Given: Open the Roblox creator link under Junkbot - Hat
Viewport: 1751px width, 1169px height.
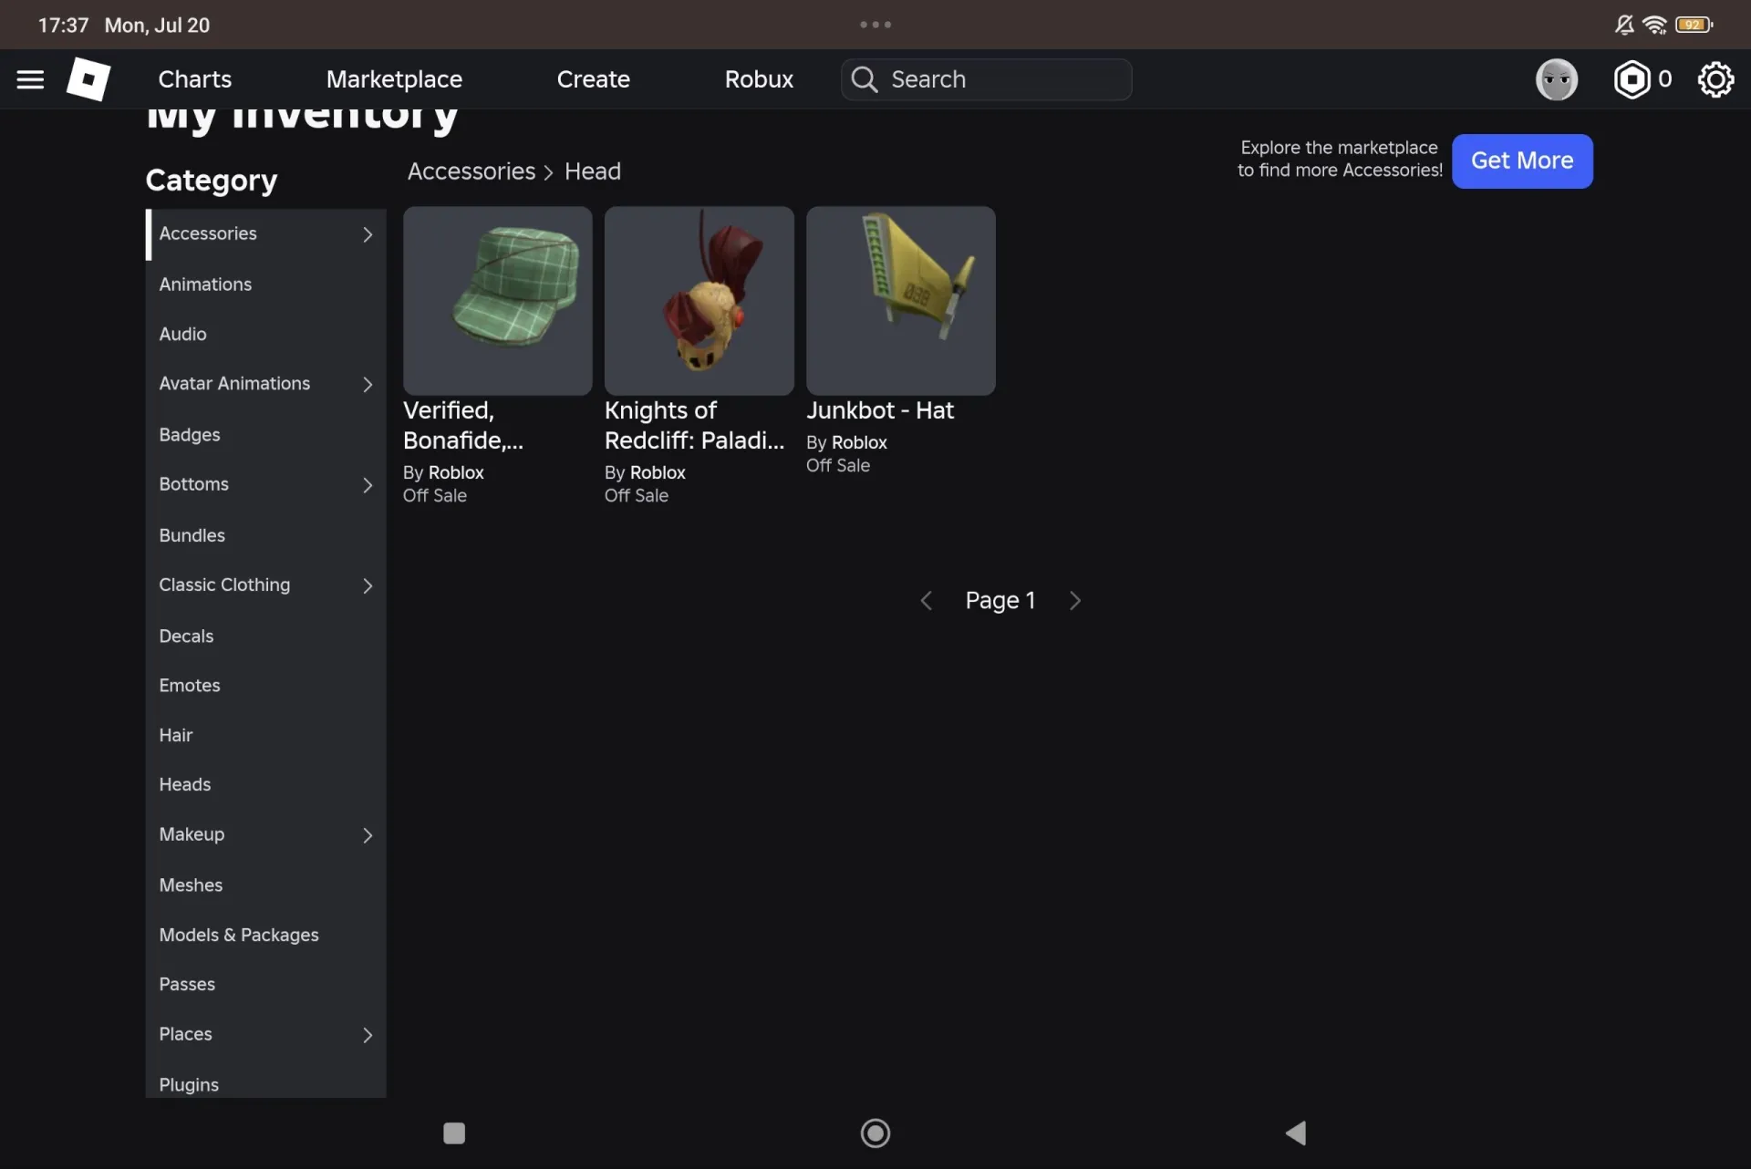Looking at the screenshot, I should (858, 442).
